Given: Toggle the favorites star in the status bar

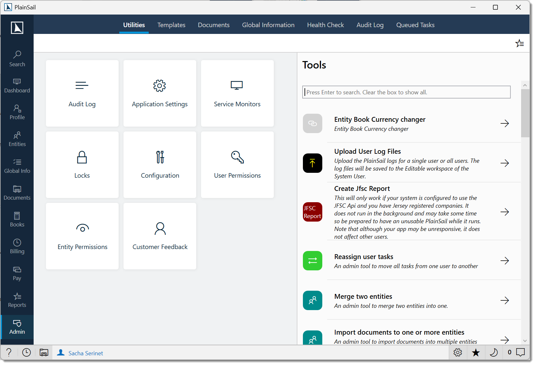Looking at the screenshot, I should 476,353.
